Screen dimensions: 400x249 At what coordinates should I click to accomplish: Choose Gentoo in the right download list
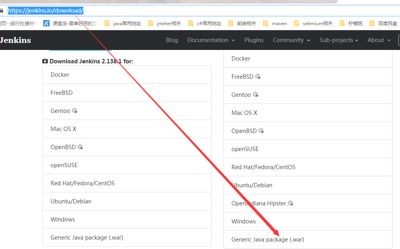pyautogui.click(x=308, y=95)
